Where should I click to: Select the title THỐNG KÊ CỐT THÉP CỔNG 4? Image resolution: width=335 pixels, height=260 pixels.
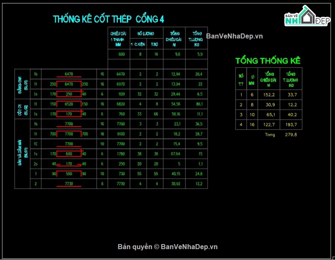(108, 19)
